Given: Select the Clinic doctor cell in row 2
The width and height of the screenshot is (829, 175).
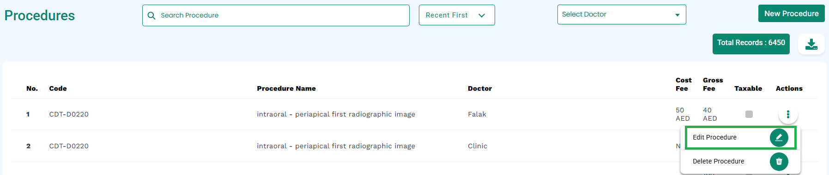Looking at the screenshot, I should tap(478, 146).
